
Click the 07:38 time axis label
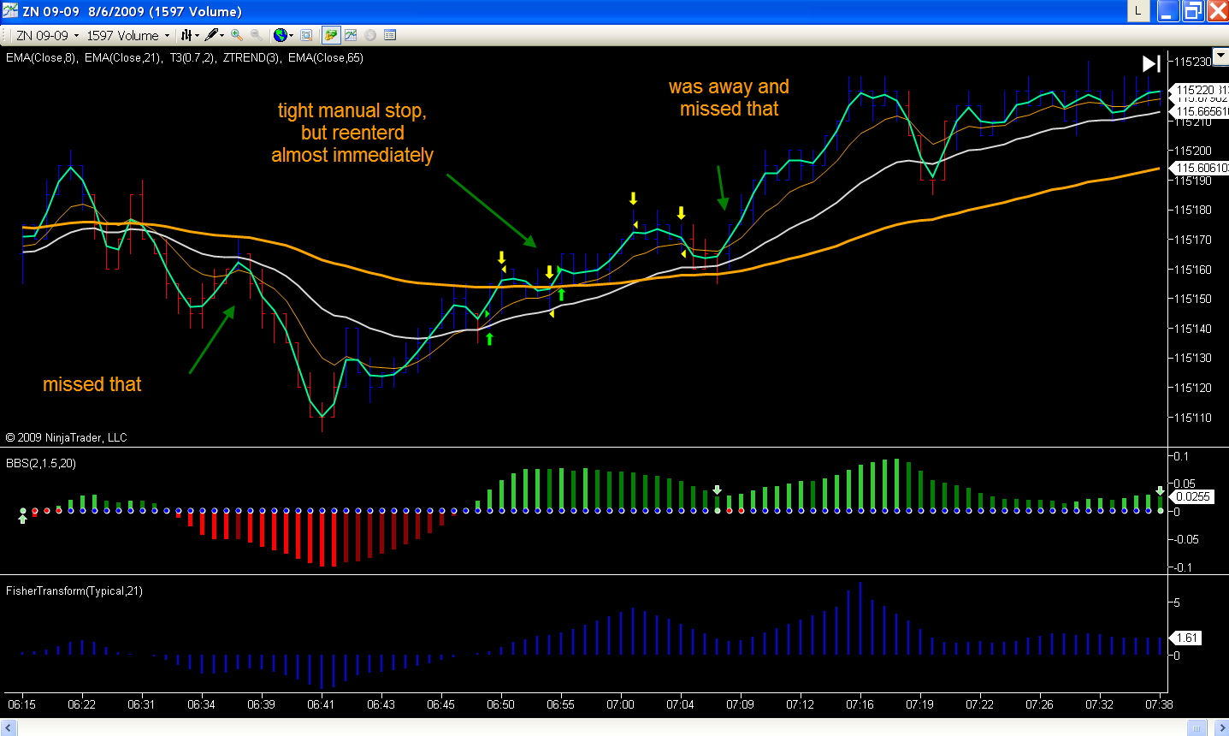[1158, 704]
